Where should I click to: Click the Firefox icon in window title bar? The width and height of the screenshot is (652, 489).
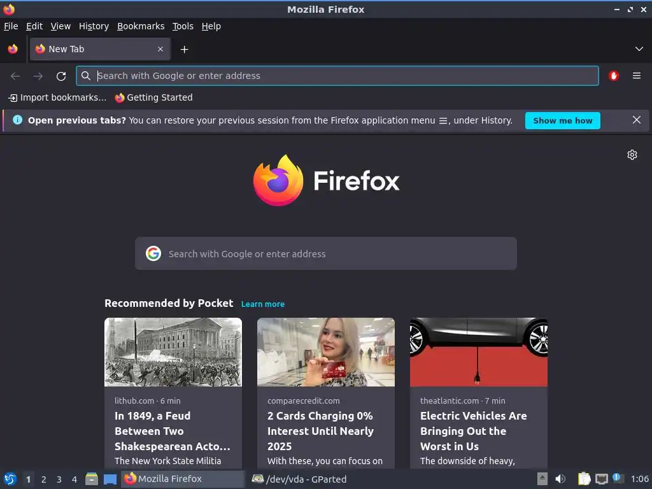tap(9, 9)
